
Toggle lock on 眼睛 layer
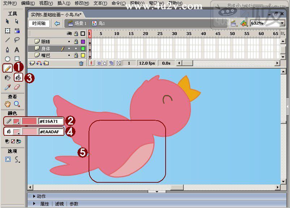76,42
